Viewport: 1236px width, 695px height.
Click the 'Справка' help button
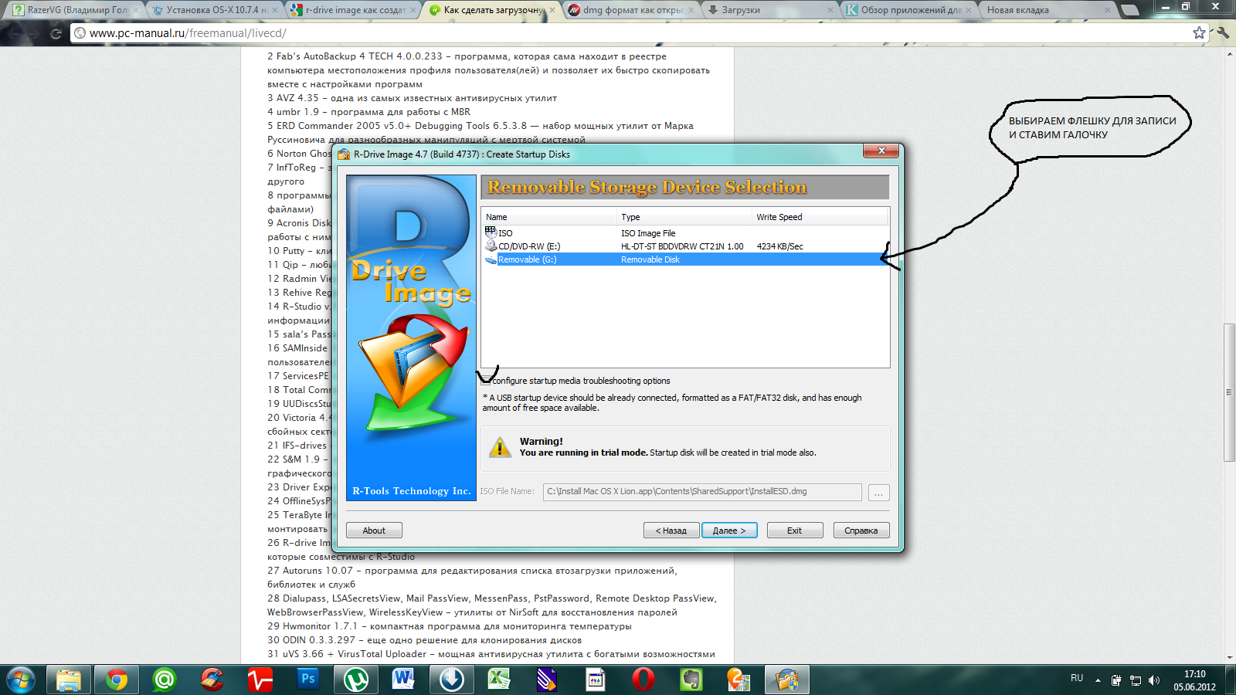click(861, 531)
